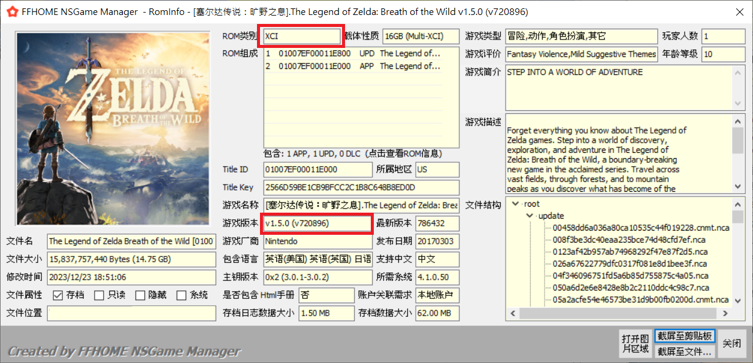Collapse the update folder in 文件结构

coord(530,216)
